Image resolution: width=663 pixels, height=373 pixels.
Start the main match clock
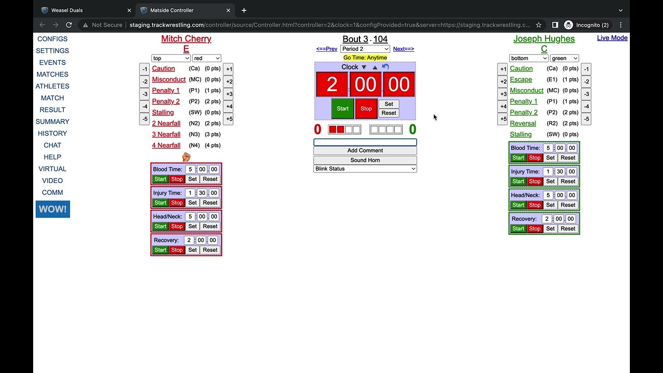click(x=342, y=109)
